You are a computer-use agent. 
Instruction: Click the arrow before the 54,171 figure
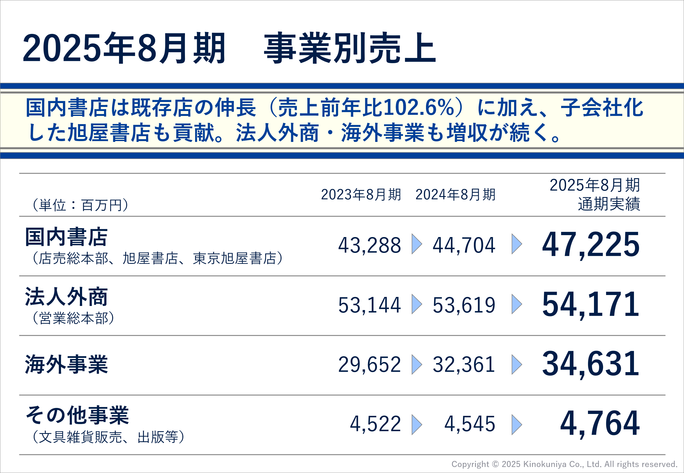[517, 304]
